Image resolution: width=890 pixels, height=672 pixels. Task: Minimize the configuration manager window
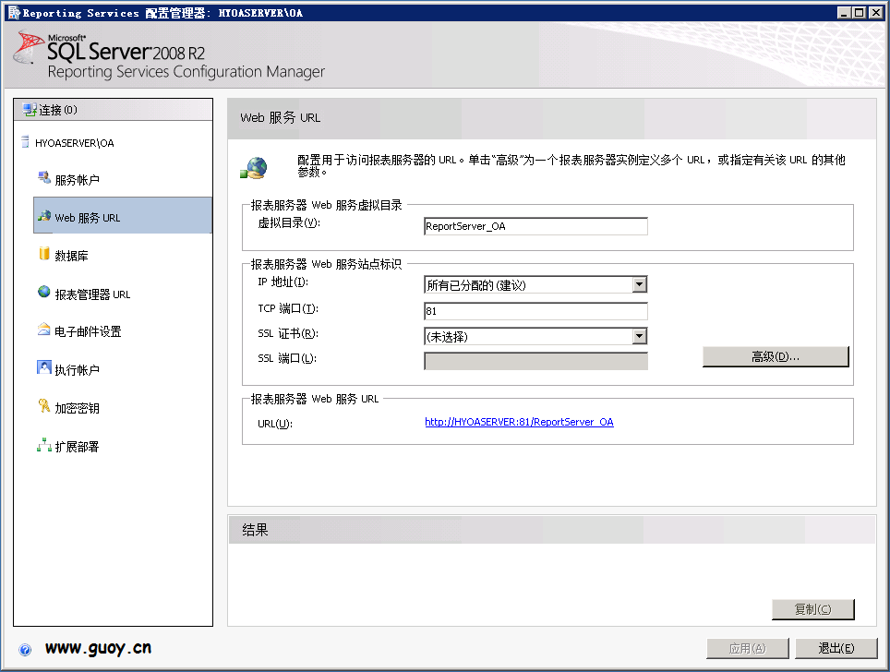coord(844,13)
